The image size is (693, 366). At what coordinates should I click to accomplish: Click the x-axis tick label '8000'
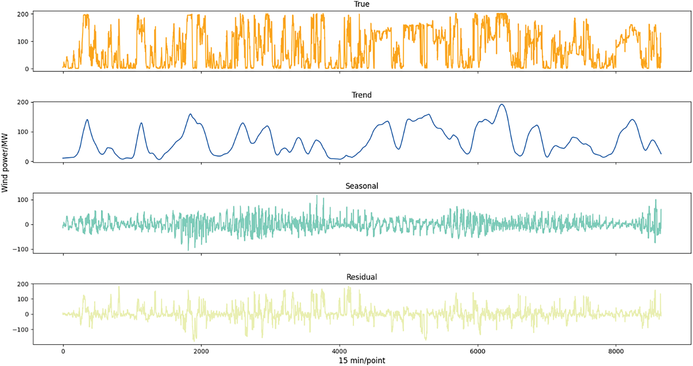click(616, 351)
